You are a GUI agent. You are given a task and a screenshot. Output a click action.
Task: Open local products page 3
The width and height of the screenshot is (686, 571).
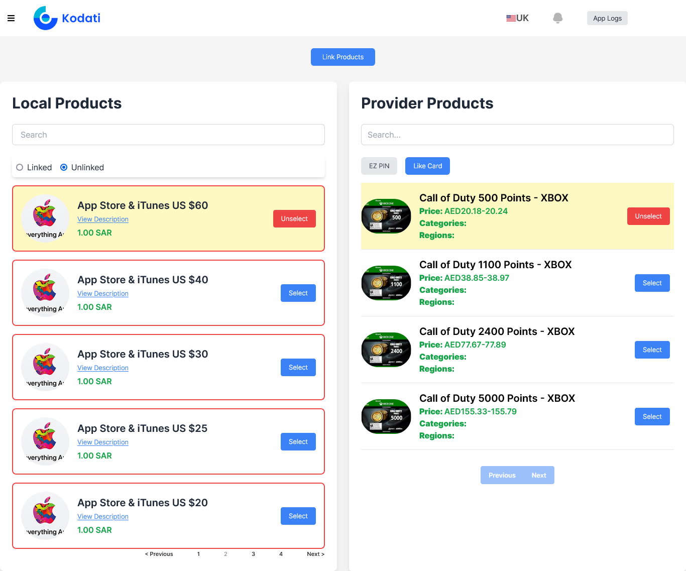253,554
